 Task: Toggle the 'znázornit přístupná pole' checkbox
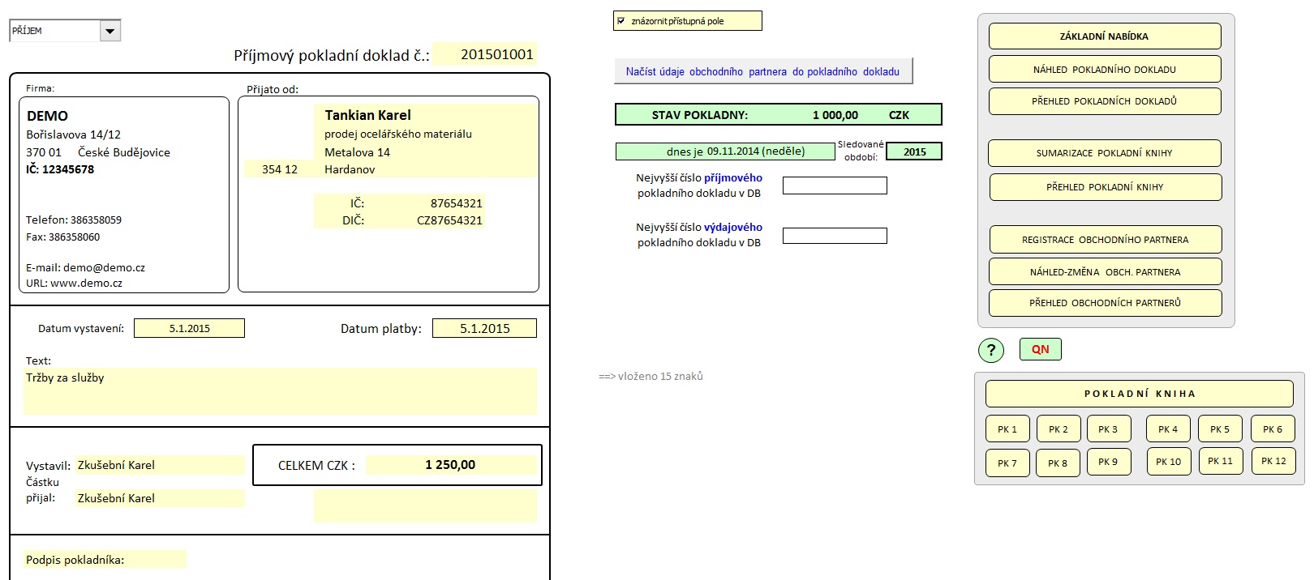[x=621, y=21]
